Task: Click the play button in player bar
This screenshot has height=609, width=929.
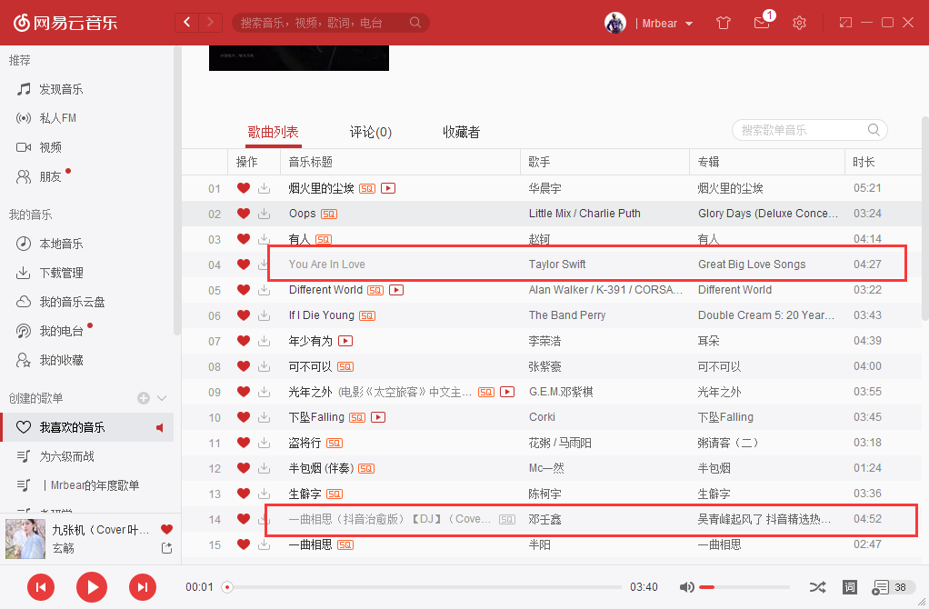Action: point(91,587)
